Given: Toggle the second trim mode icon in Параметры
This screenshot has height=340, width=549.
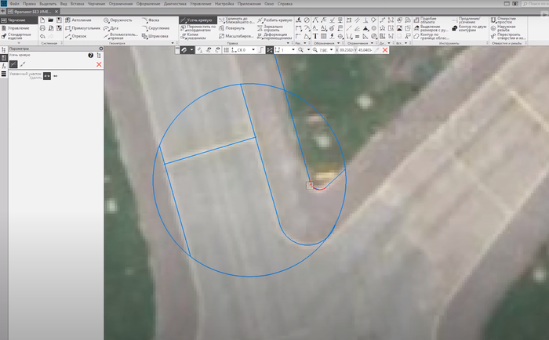Looking at the screenshot, I should point(22,64).
